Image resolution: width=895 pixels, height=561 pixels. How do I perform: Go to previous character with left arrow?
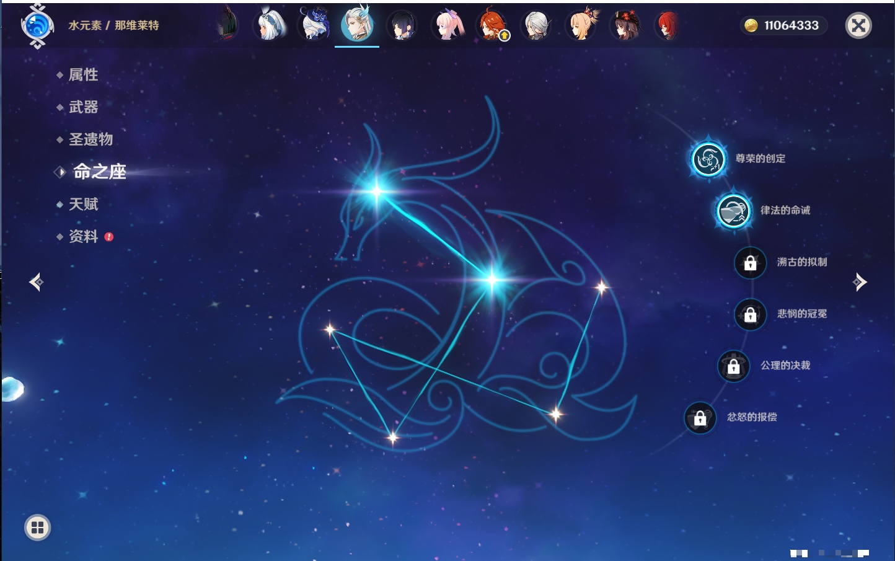tap(36, 282)
